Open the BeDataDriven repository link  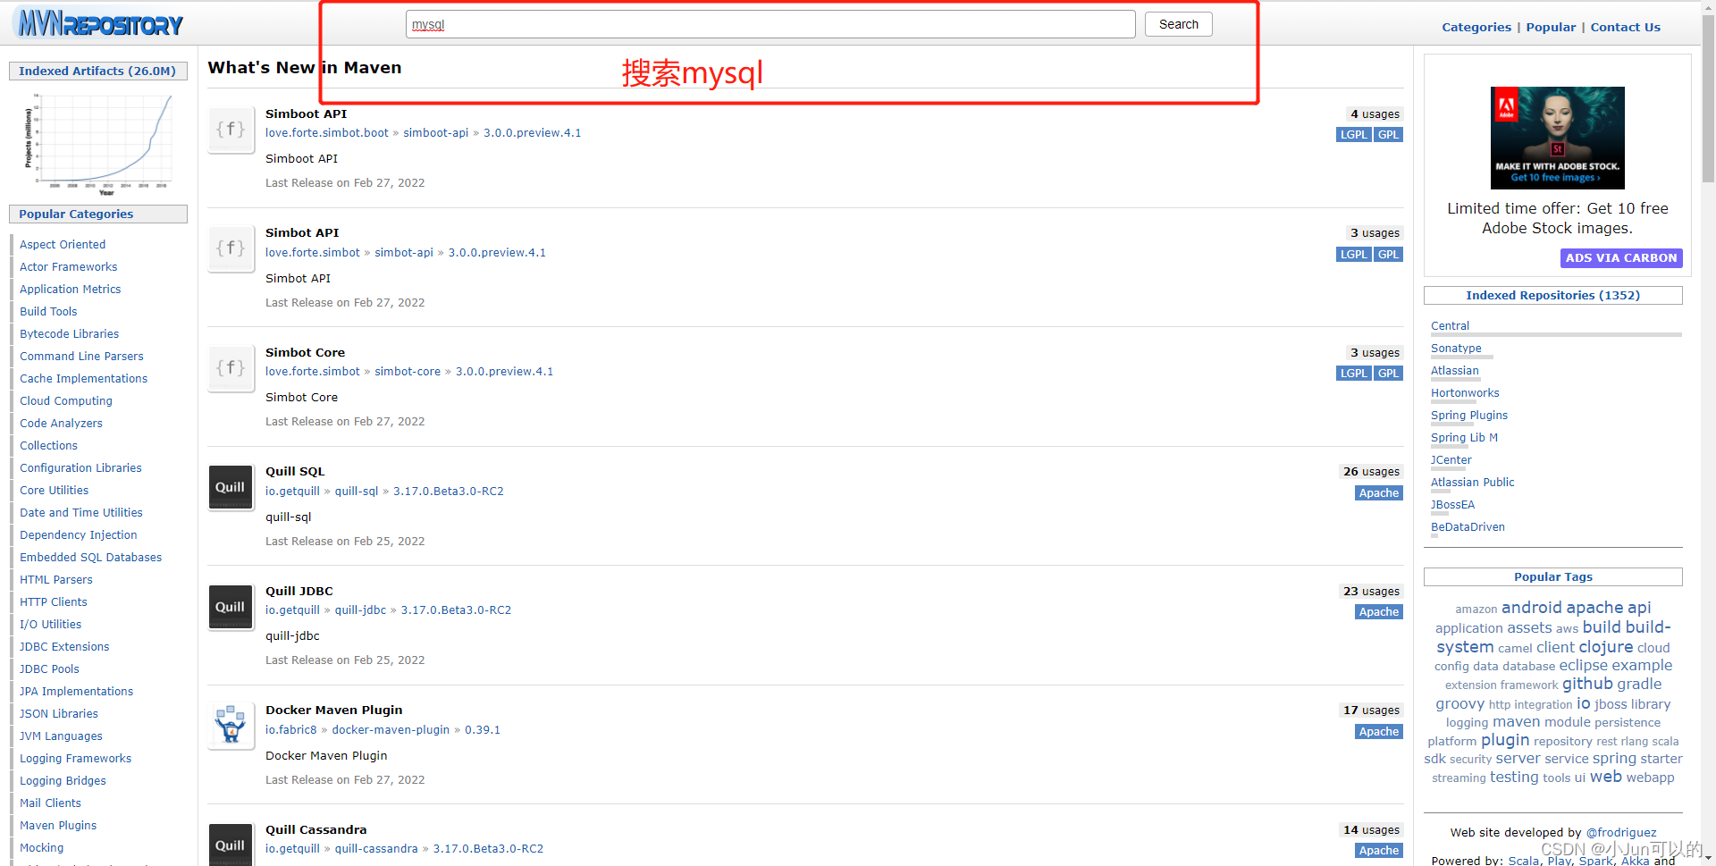click(1468, 527)
